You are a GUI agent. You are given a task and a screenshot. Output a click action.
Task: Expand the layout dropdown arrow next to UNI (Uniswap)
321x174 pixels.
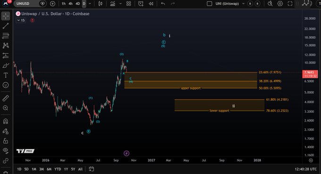pos(244,3)
